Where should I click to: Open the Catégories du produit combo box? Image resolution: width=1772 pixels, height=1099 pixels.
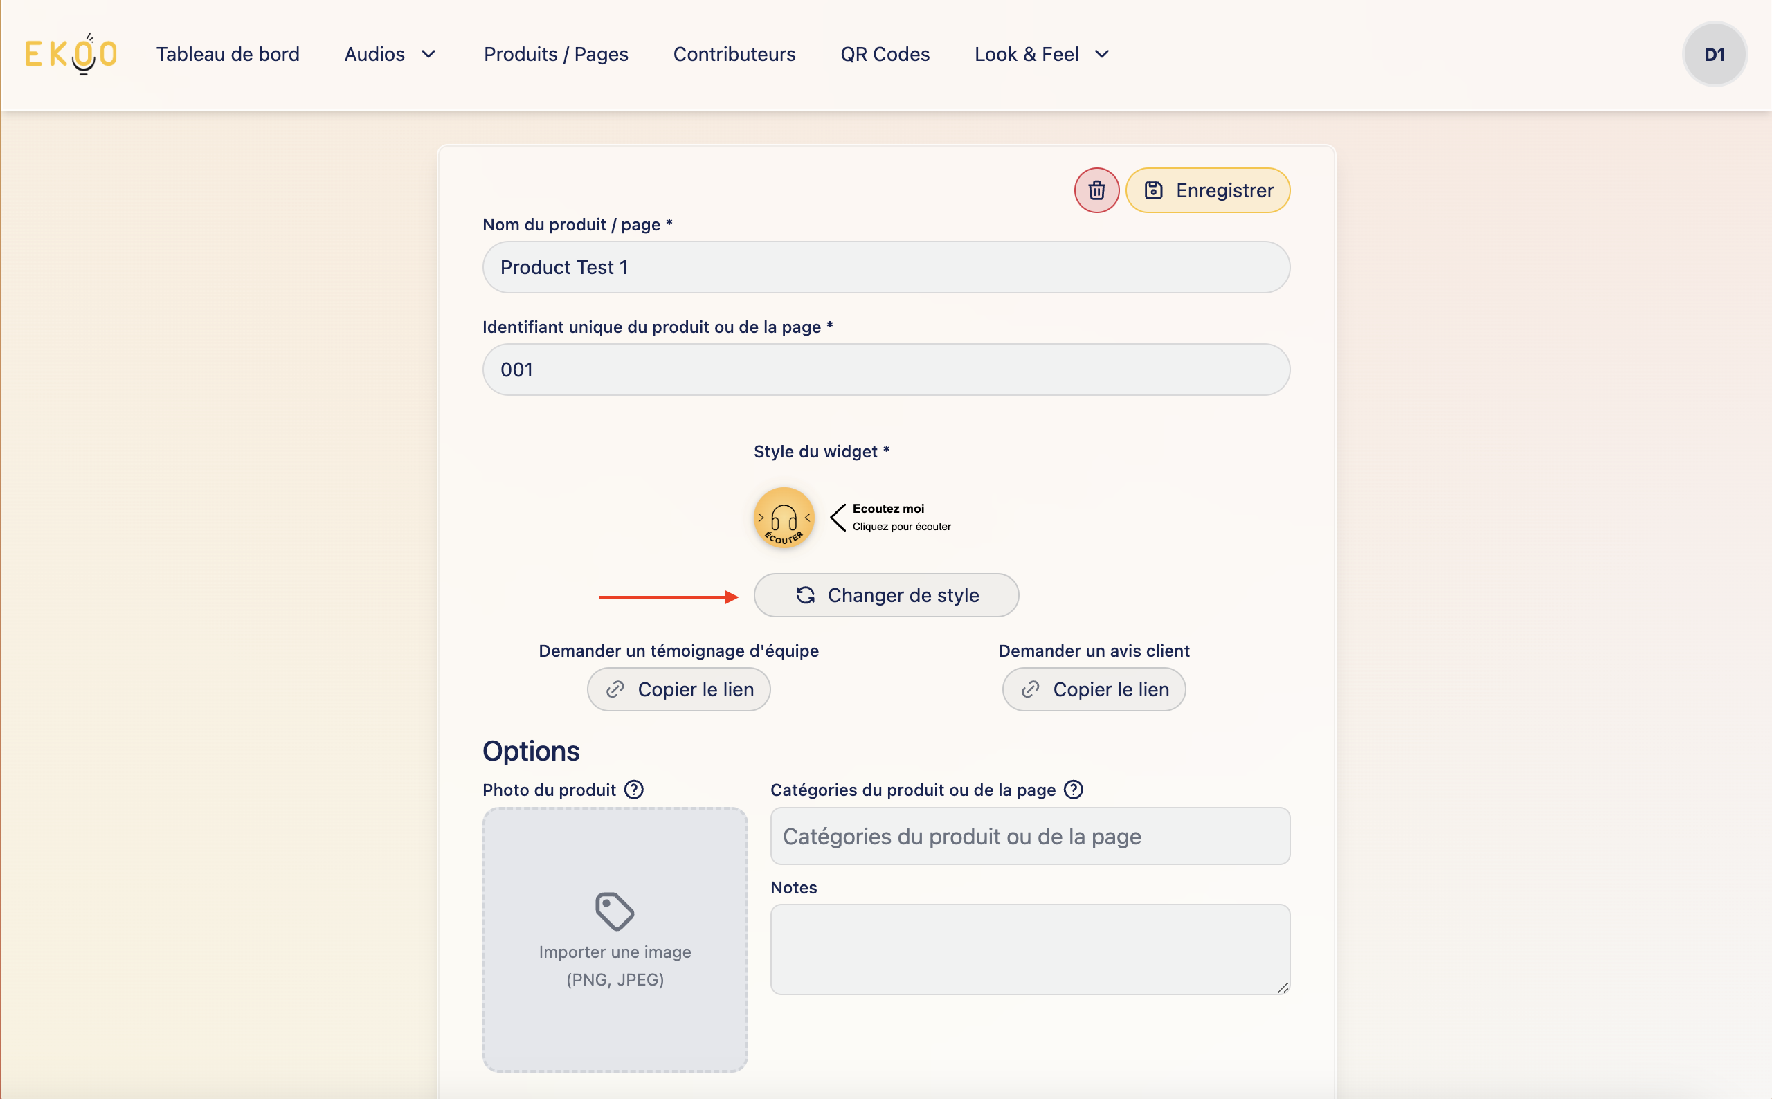point(1030,836)
